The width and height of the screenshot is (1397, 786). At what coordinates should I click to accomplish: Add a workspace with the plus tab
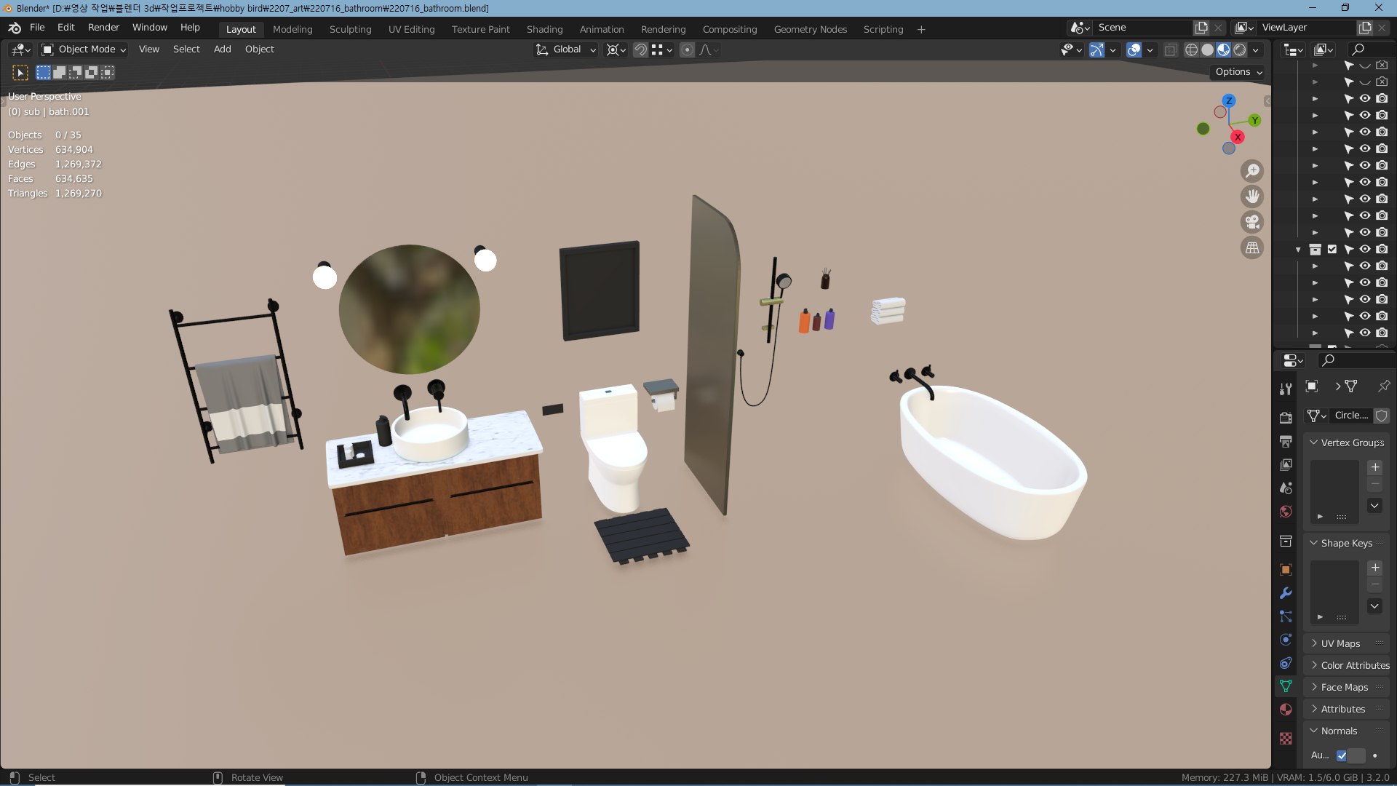[x=921, y=29]
